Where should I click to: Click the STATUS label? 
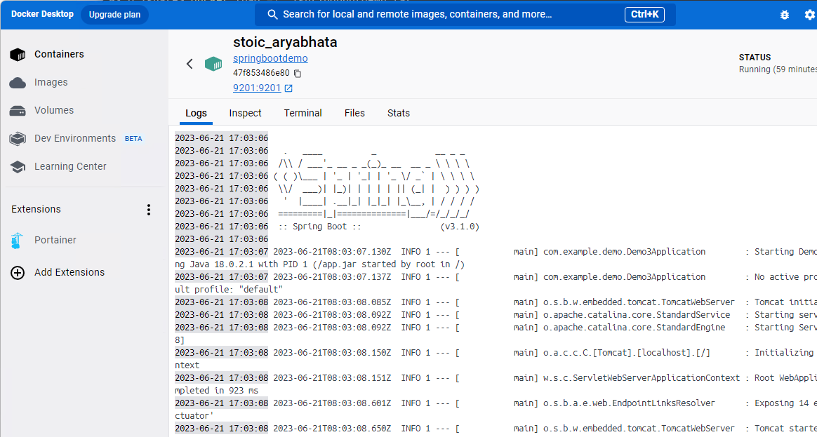[755, 58]
